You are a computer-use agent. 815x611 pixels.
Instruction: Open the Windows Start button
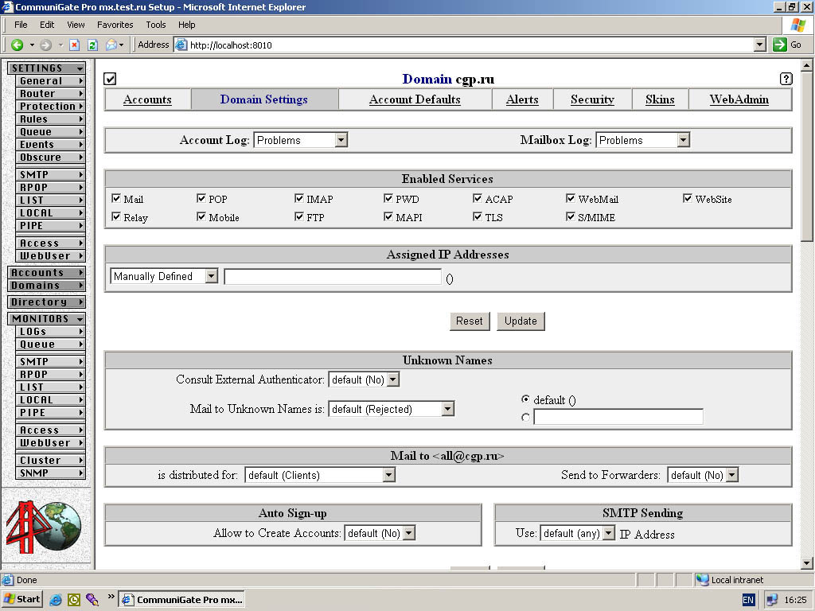(21, 599)
